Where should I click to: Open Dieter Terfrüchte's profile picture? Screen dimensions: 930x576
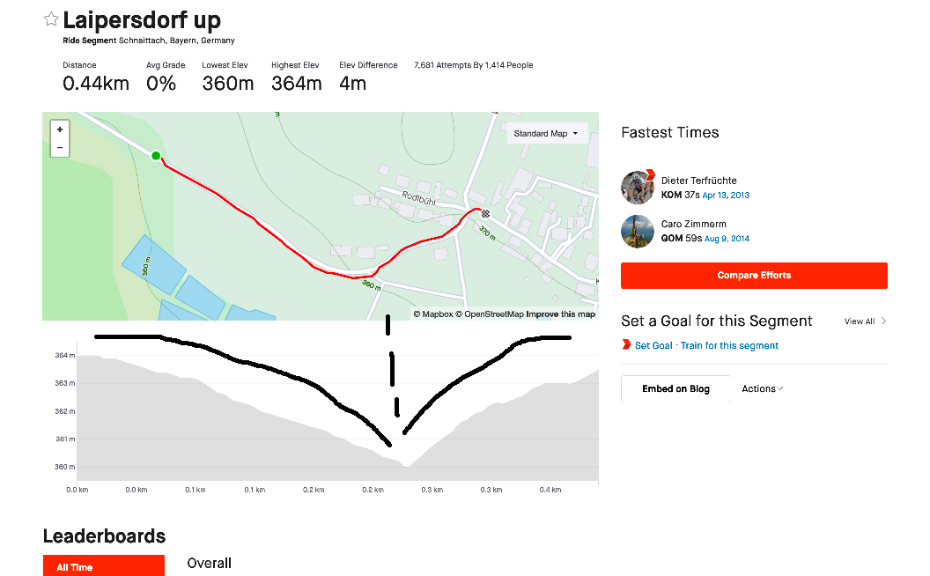[x=638, y=187]
